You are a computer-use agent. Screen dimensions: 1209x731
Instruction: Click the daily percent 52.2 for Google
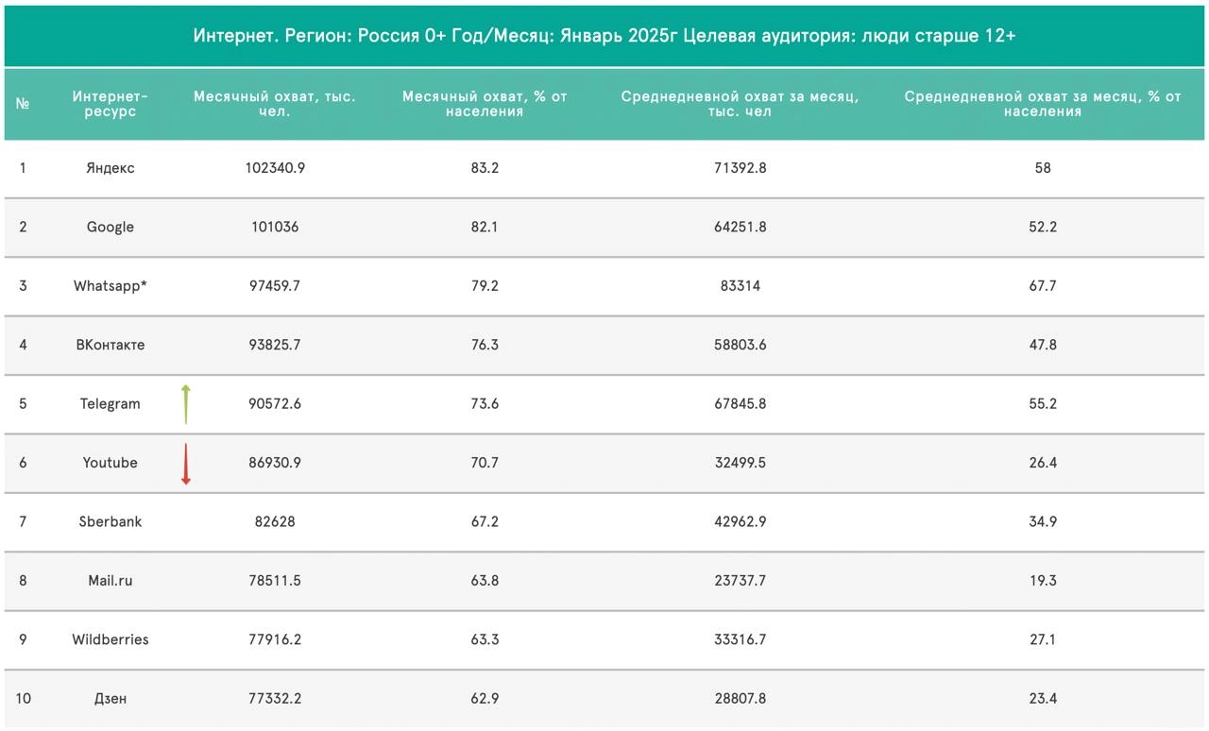(1043, 227)
